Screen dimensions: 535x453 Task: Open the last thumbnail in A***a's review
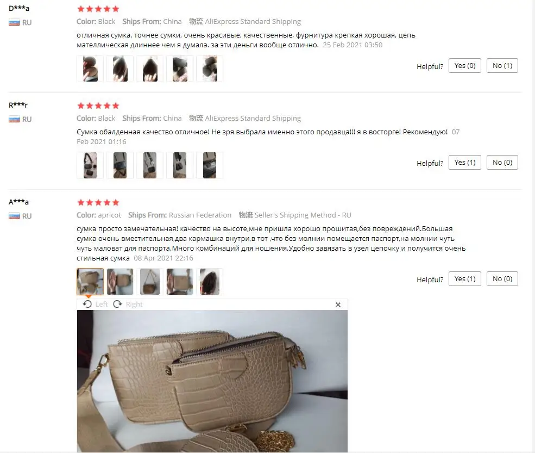(x=210, y=282)
